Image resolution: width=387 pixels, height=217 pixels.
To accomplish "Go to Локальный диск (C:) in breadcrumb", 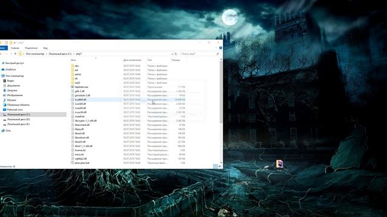I will tap(60, 54).
